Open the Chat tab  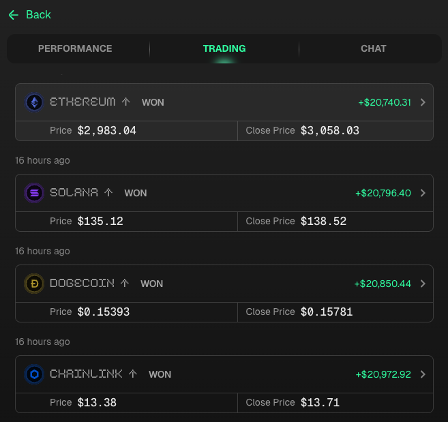(374, 48)
